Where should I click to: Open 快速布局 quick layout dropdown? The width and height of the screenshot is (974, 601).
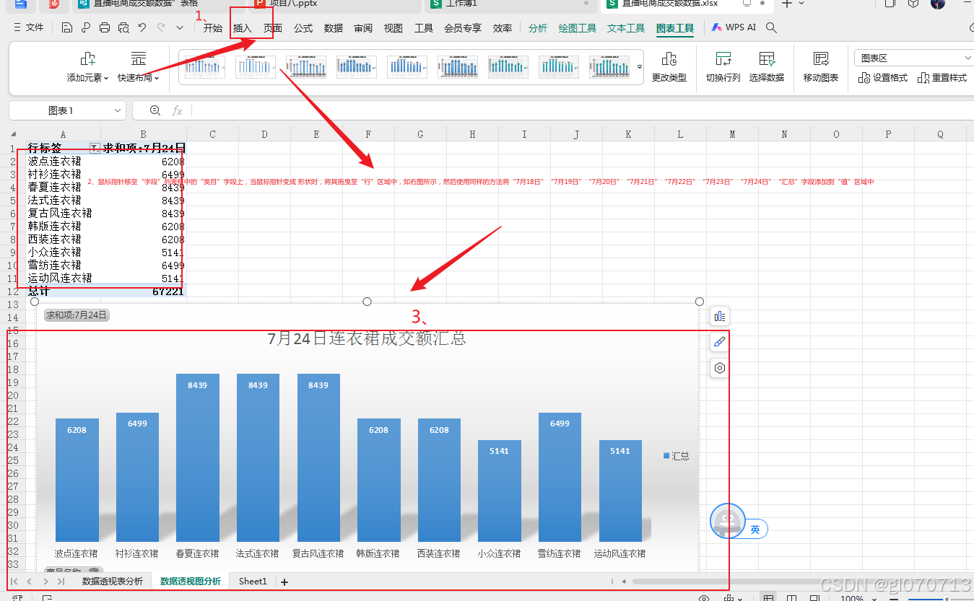coord(139,67)
